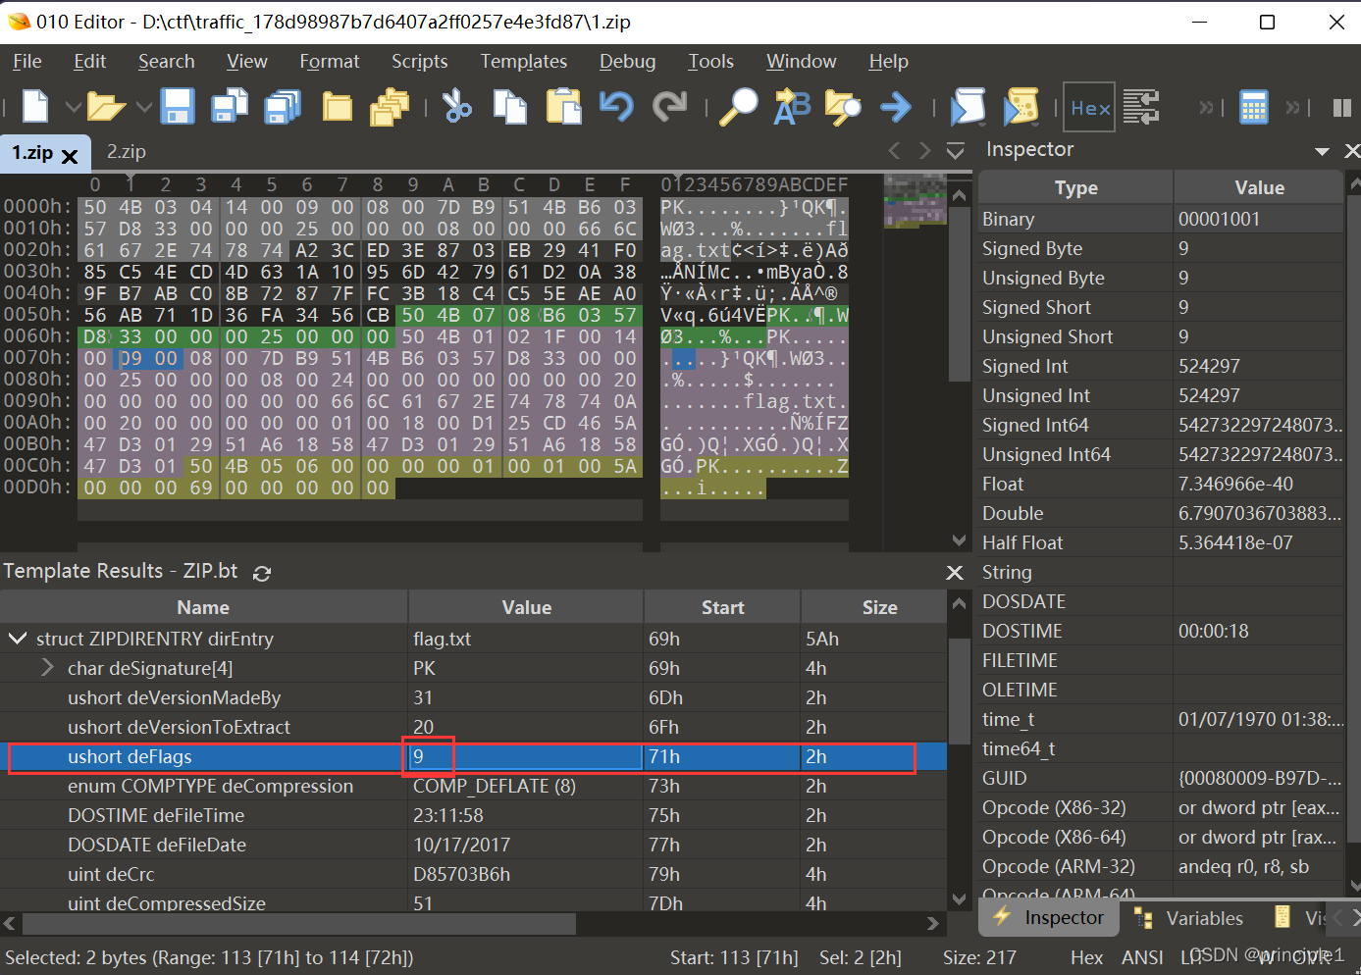The width and height of the screenshot is (1361, 975).
Task: Refresh the ZIP.bt template results
Action: pyautogui.click(x=262, y=573)
